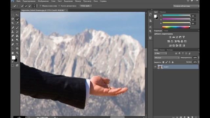Select the Brush tool
The height and width of the screenshot is (118, 210).
pyautogui.click(x=17, y=28)
